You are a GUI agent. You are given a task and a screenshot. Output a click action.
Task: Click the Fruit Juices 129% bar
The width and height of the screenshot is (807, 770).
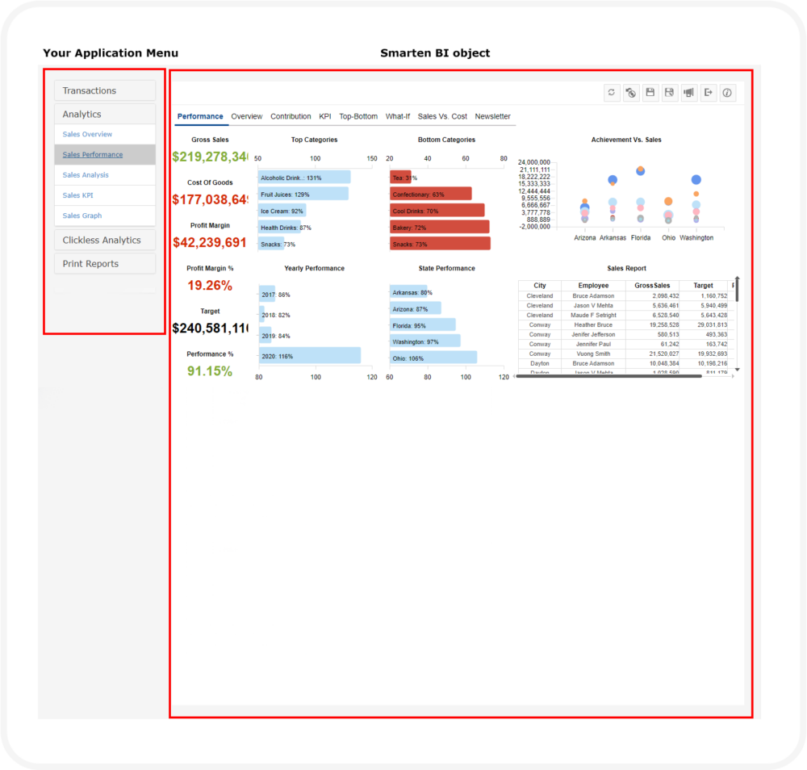(x=303, y=194)
